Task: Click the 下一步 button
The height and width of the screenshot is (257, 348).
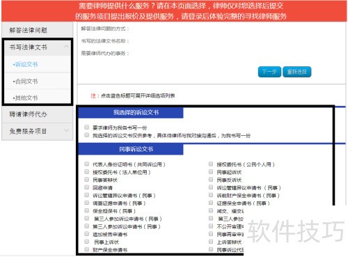Action: click(x=269, y=72)
